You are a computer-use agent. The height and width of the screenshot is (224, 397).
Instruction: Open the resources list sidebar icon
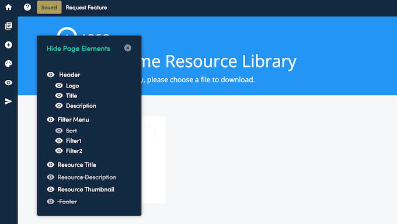[8, 26]
